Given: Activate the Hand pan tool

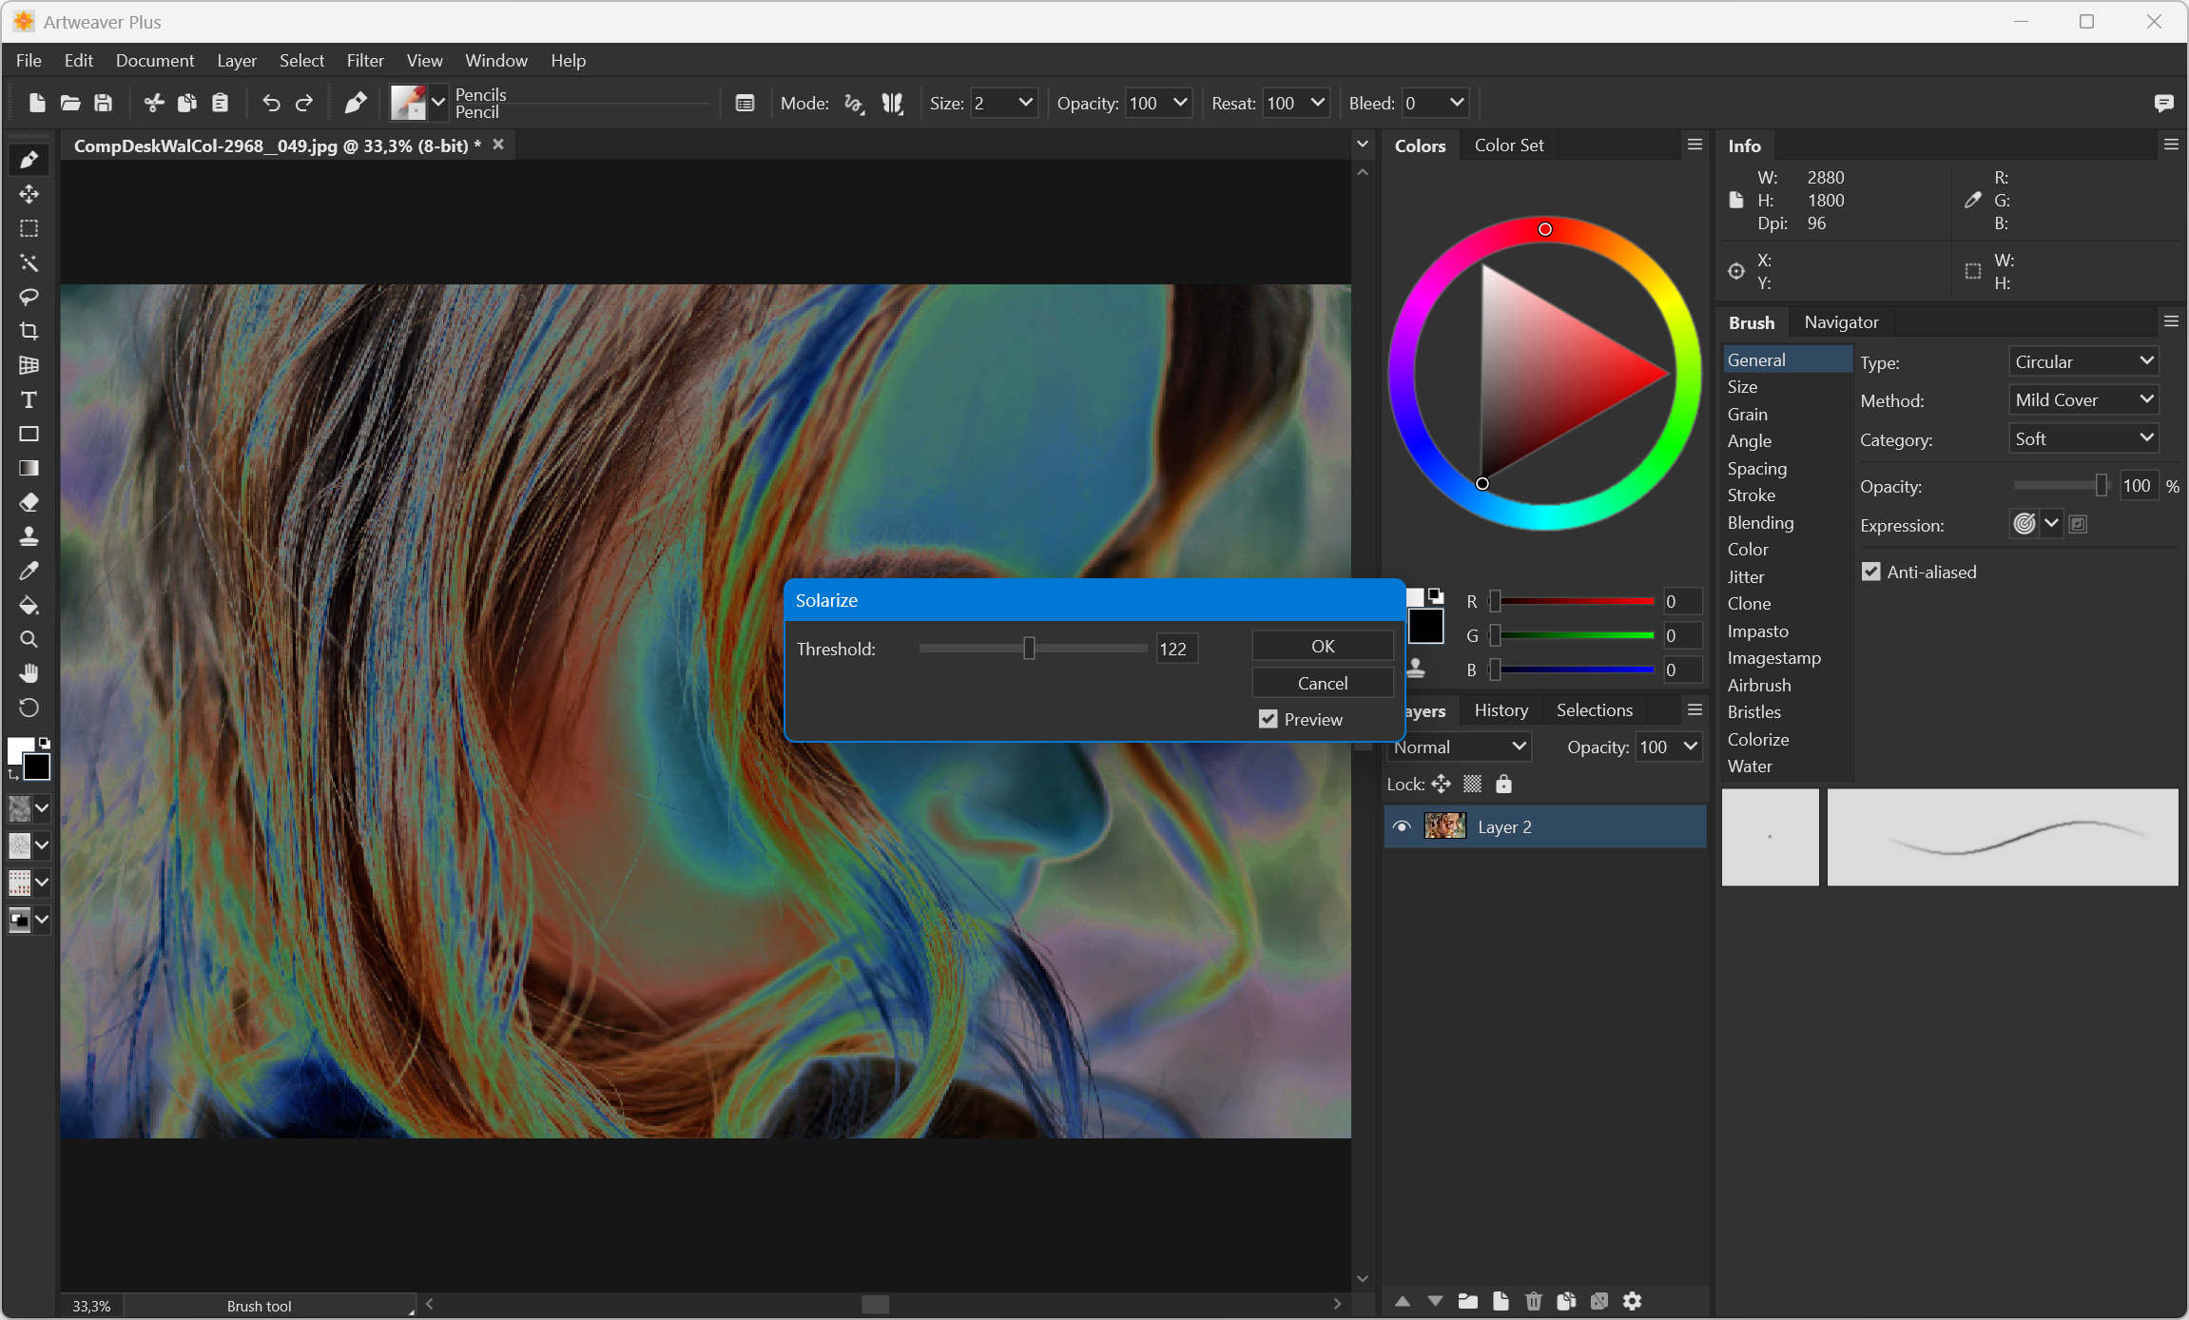Looking at the screenshot, I should (x=29, y=673).
